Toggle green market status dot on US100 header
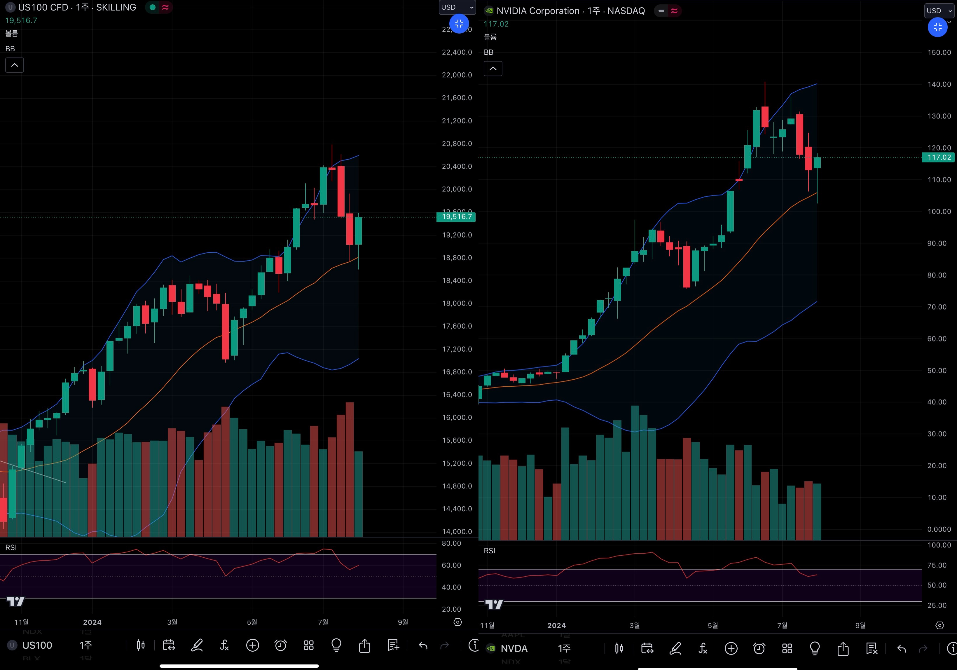 (x=153, y=8)
